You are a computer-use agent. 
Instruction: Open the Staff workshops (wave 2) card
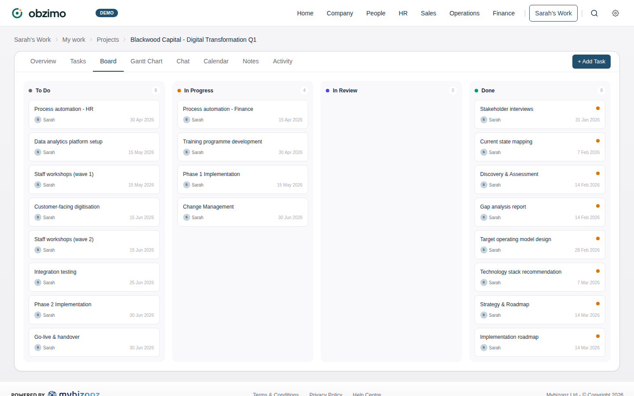tap(94, 245)
